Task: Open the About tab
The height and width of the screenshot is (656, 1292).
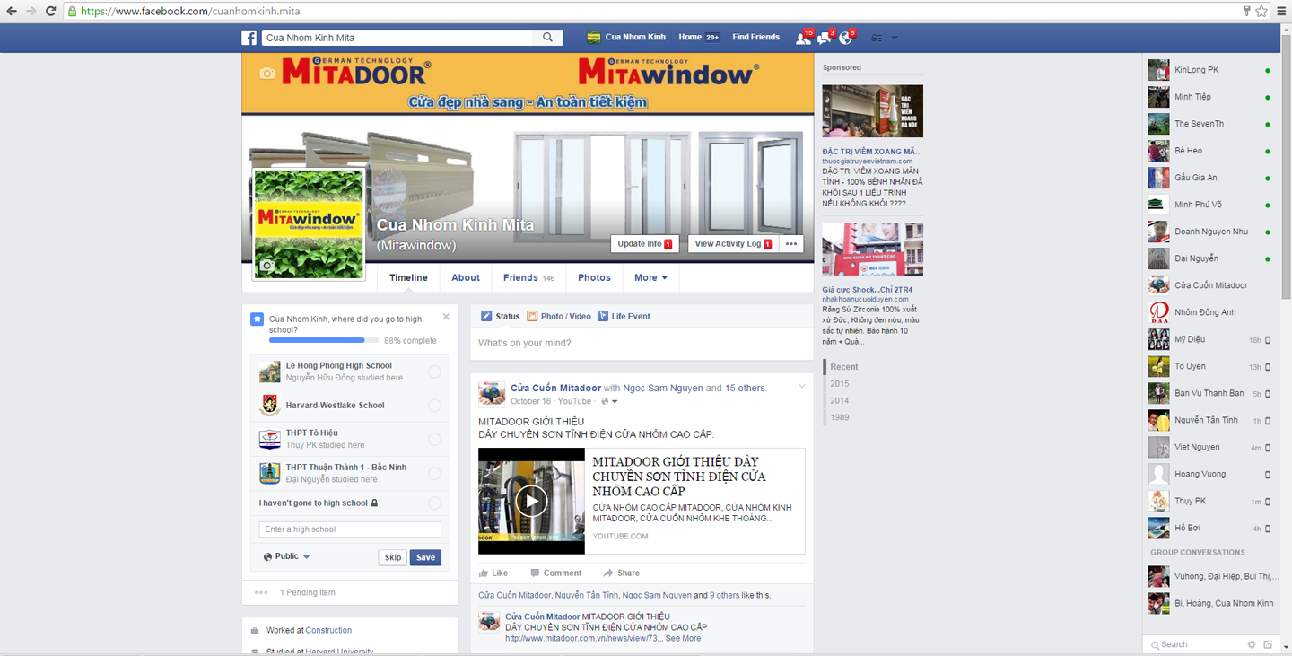Action: click(x=466, y=278)
